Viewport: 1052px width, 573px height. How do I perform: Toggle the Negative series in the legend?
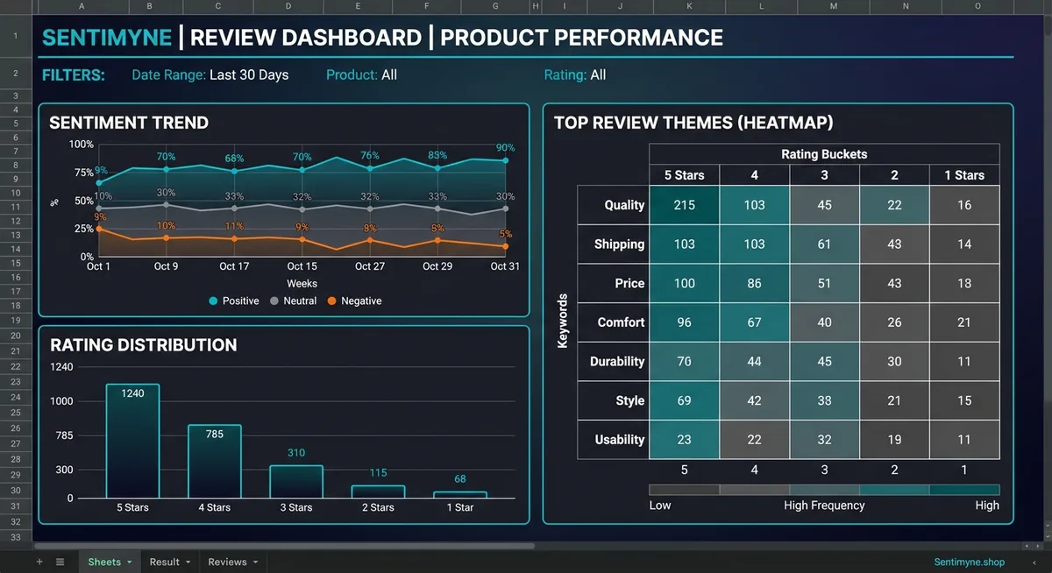[352, 301]
